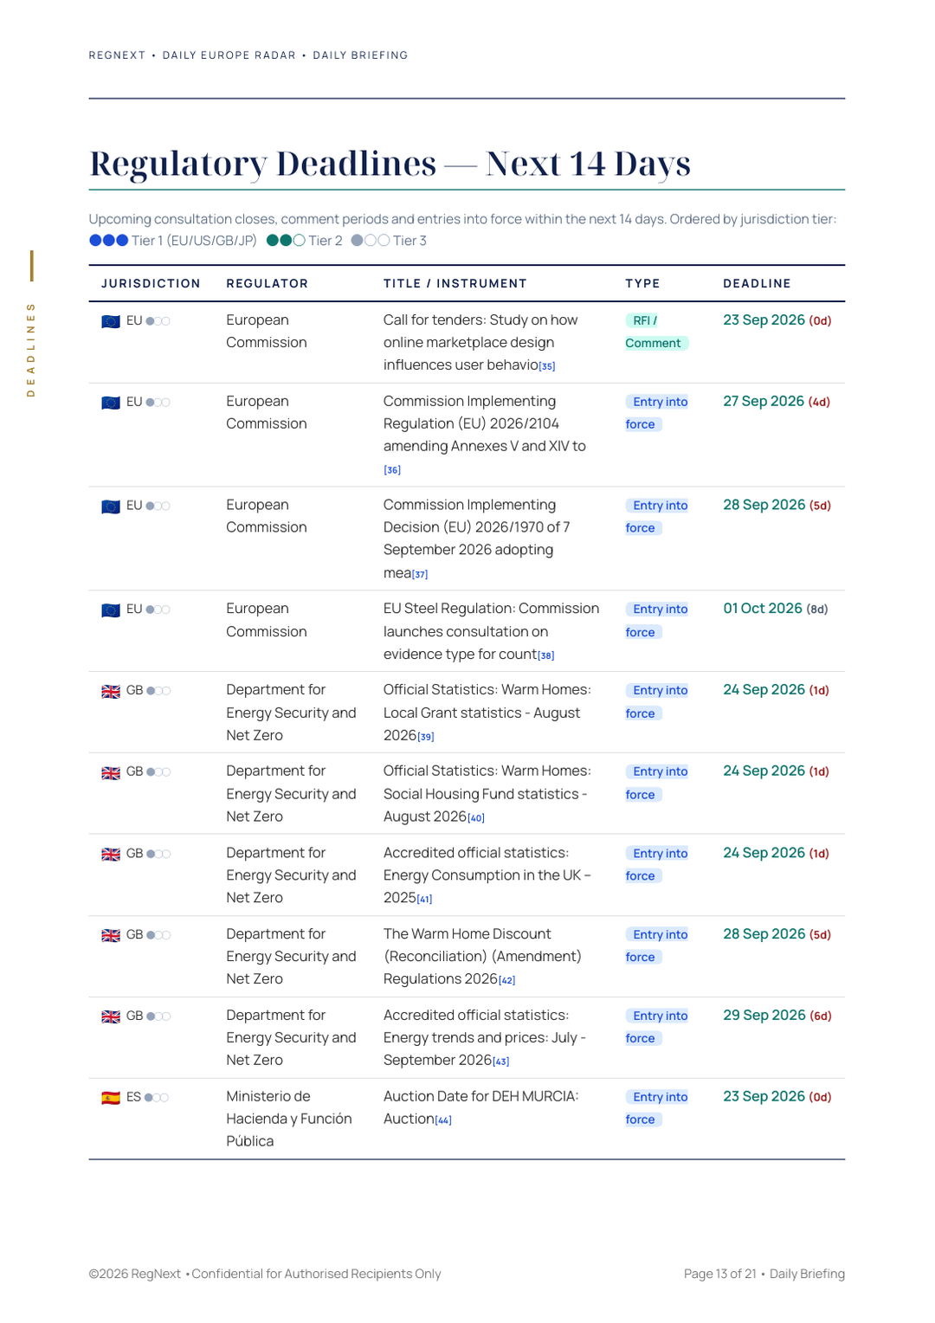Click the Tier 2 green dots legend icon

(x=286, y=241)
